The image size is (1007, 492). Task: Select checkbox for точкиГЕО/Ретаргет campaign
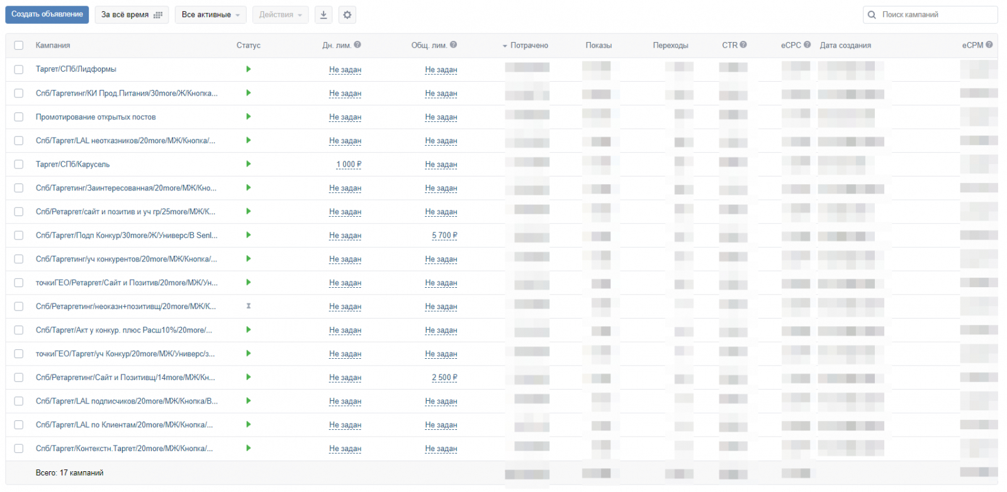[x=19, y=283]
